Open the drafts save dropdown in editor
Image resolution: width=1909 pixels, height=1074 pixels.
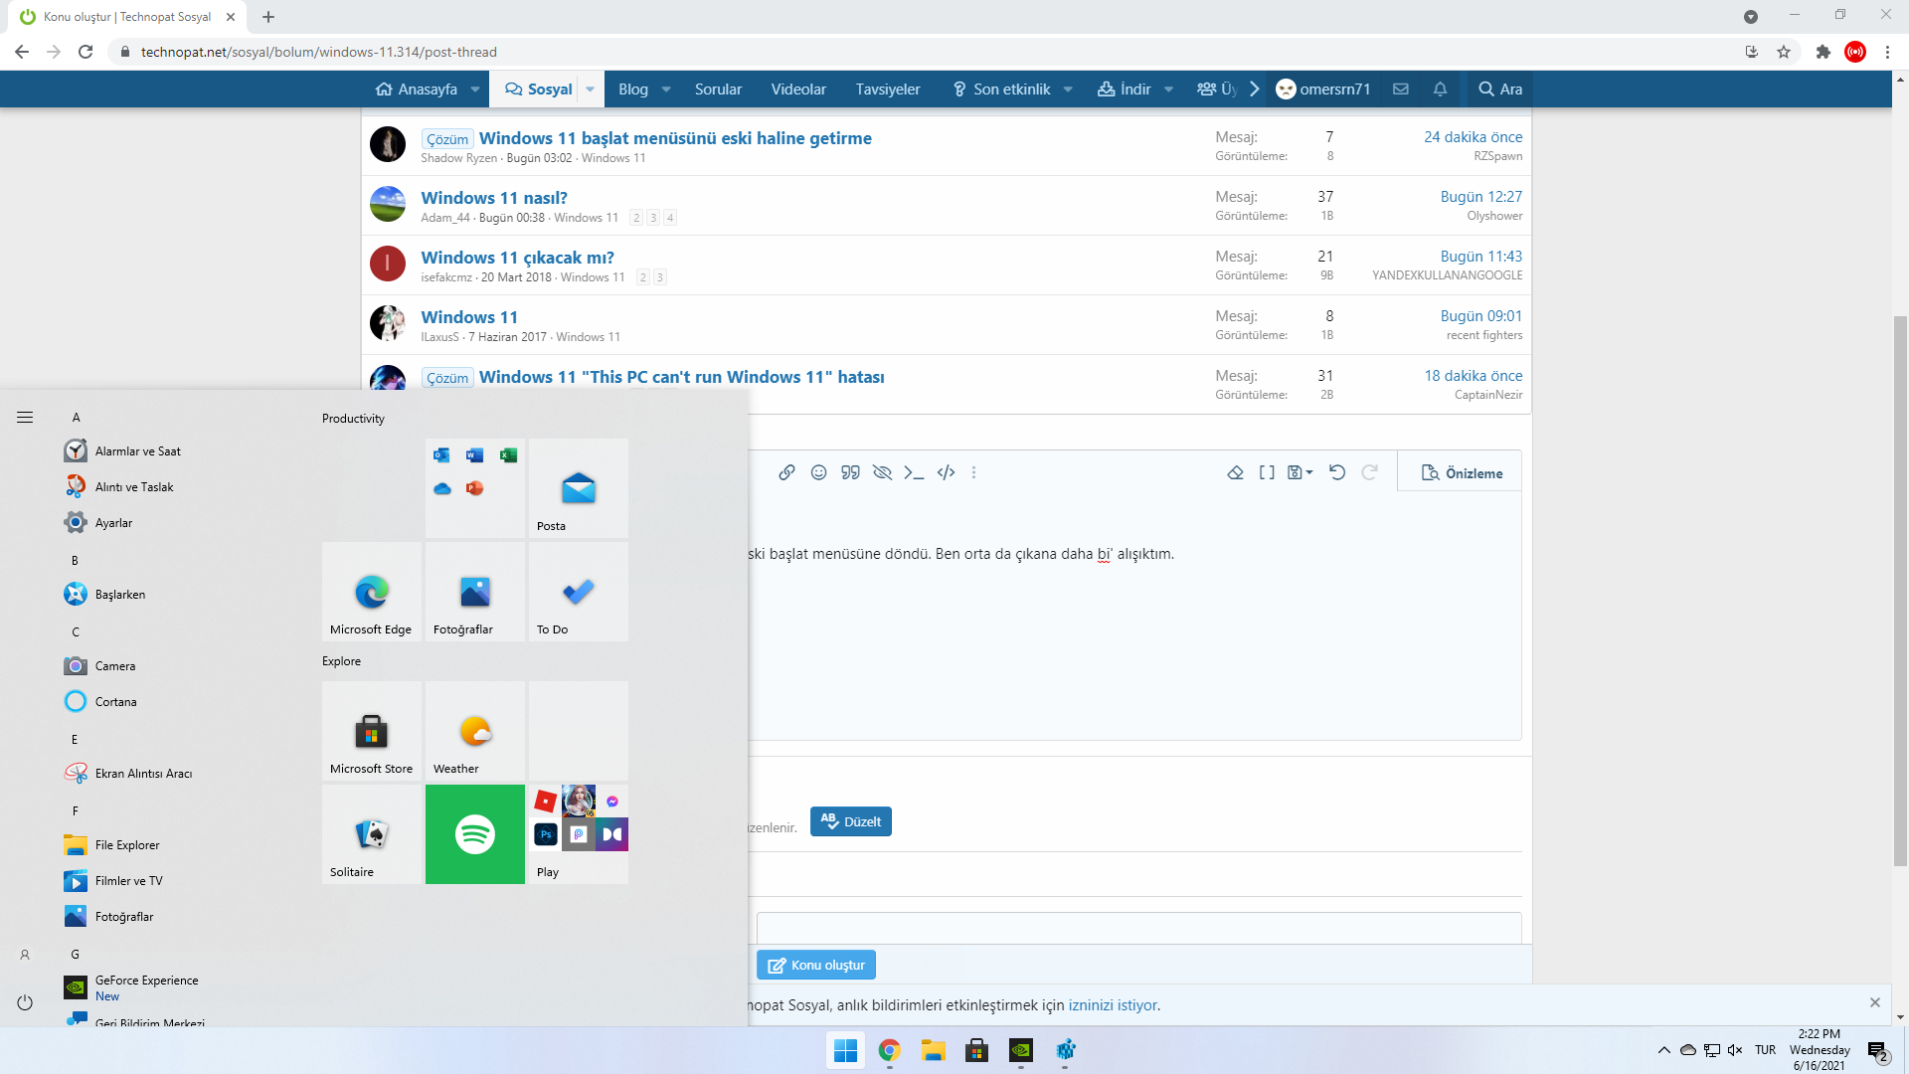coord(1301,472)
